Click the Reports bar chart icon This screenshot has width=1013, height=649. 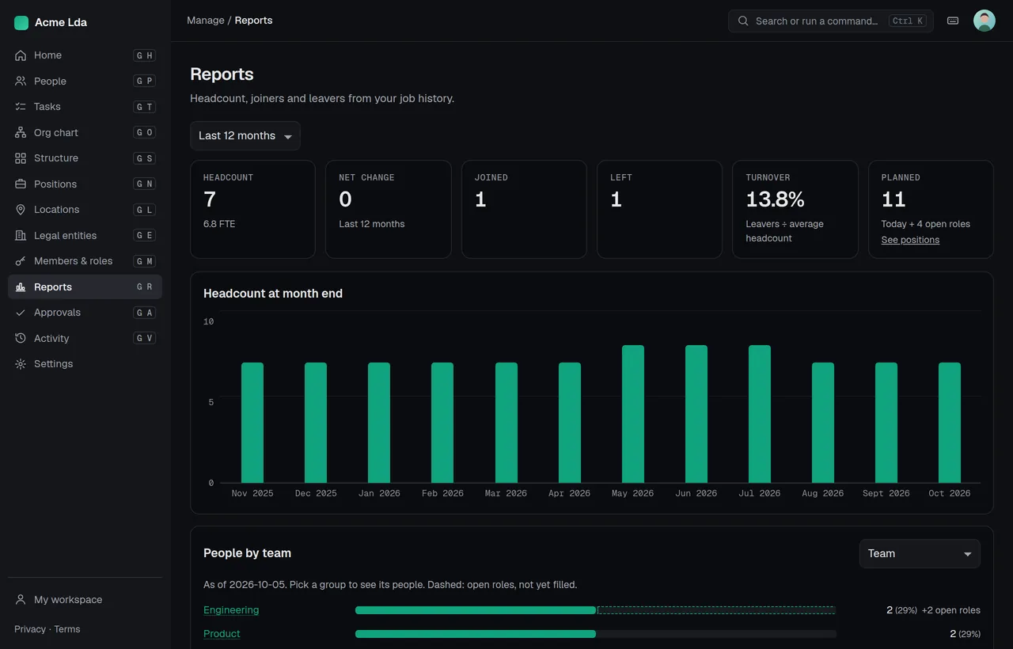coord(21,287)
